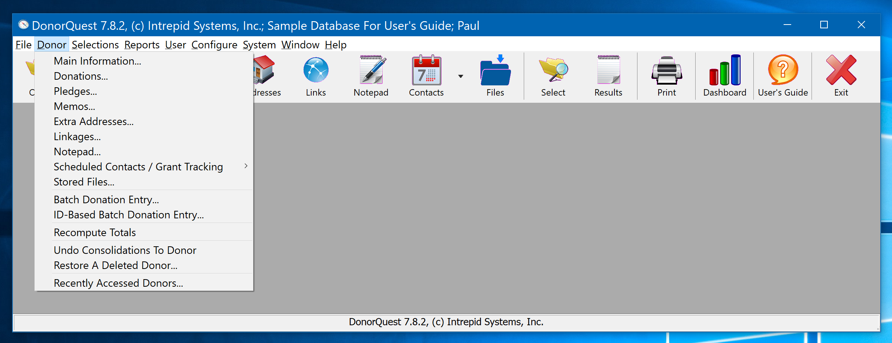Choose Notepad in the Donor menu
Screen dimensions: 892x343
(x=144, y=151)
